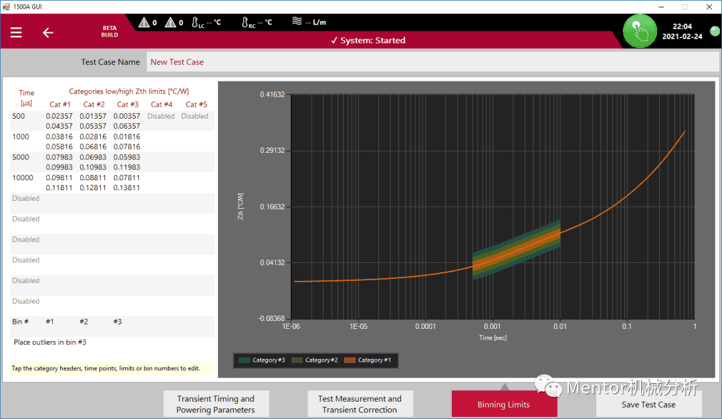The height and width of the screenshot is (419, 722).
Task: Click the 22:04 date and time display
Action: click(683, 31)
